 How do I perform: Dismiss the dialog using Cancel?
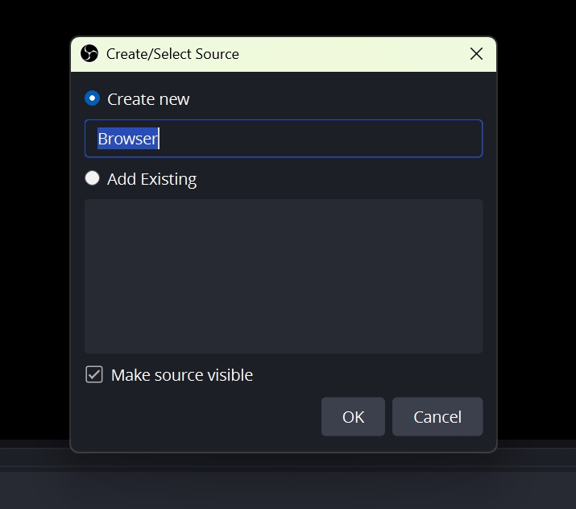(x=437, y=417)
